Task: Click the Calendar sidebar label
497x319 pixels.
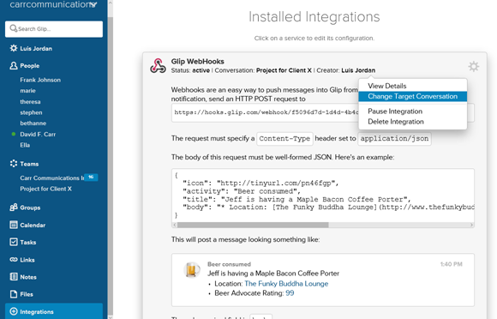Action: [33, 226]
